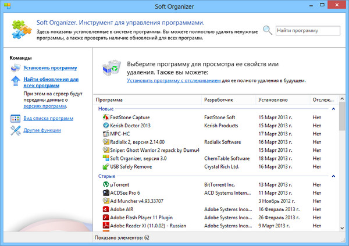Click in the Найти программу search field

[x=307, y=30]
